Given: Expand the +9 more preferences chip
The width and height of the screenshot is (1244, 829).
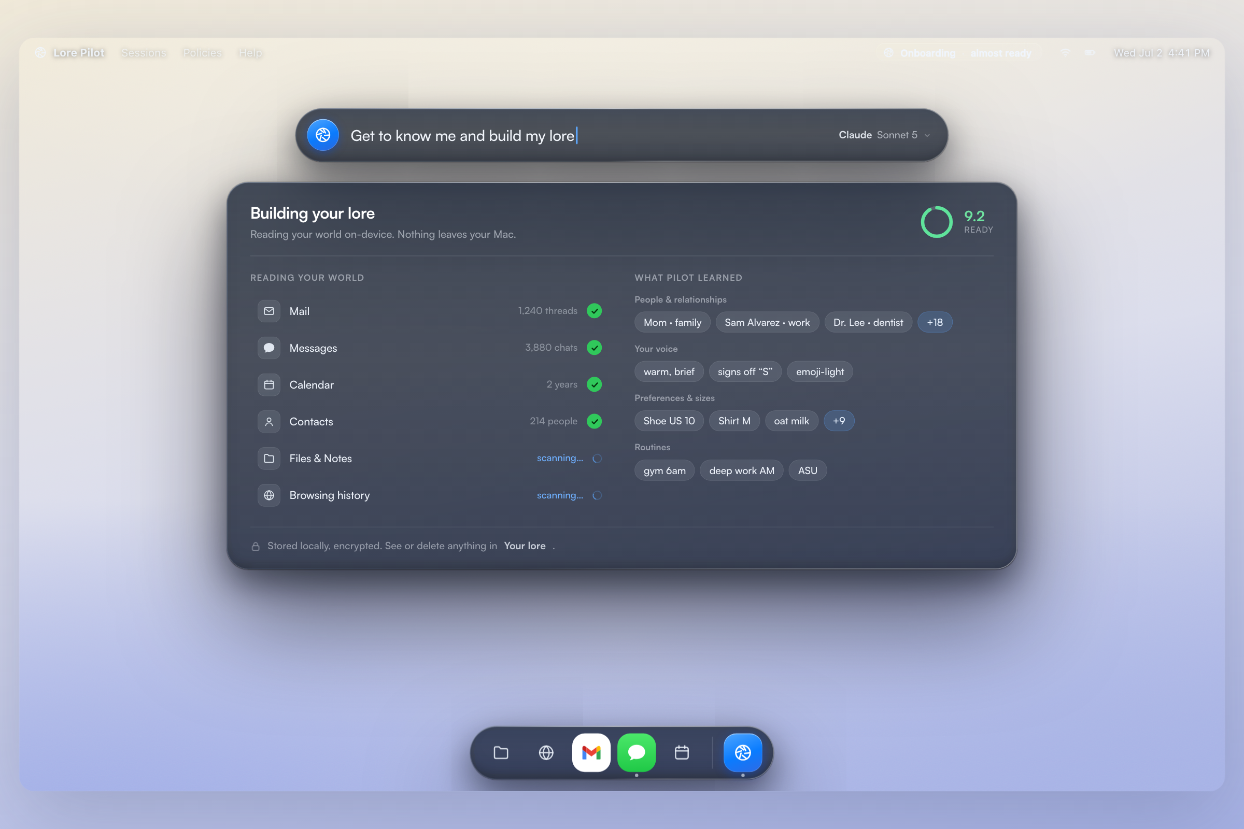Looking at the screenshot, I should tap(839, 421).
